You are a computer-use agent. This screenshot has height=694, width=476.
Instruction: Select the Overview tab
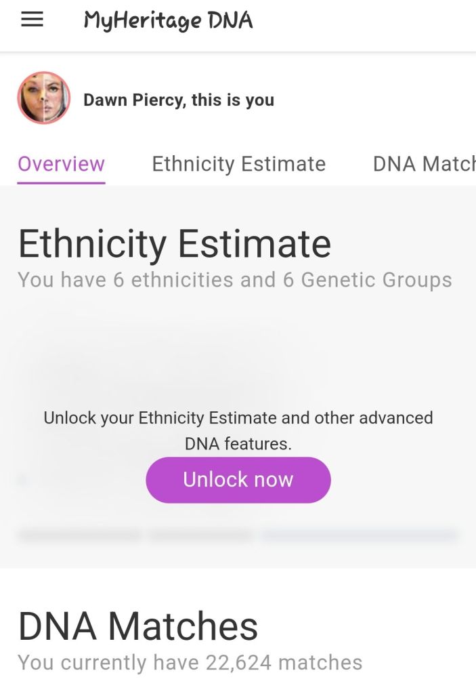61,164
